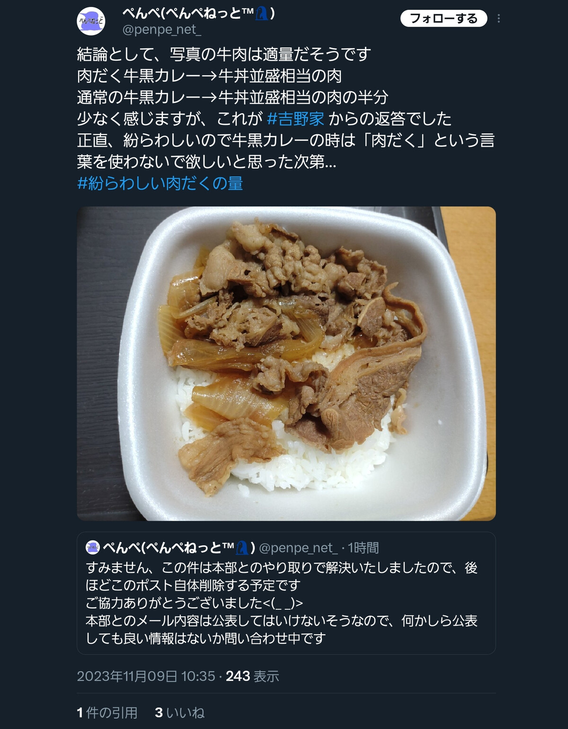Open the beef bowl photo
The height and width of the screenshot is (729, 568).
[286, 364]
